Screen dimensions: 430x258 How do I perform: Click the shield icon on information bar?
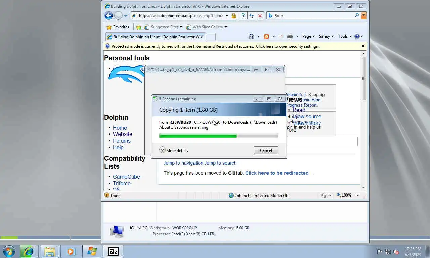(107, 46)
